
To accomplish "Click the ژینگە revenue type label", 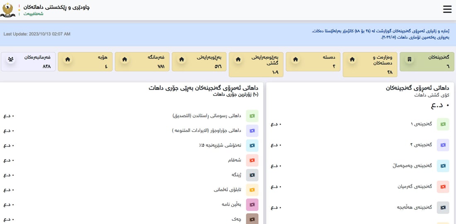I will pos(236,175).
